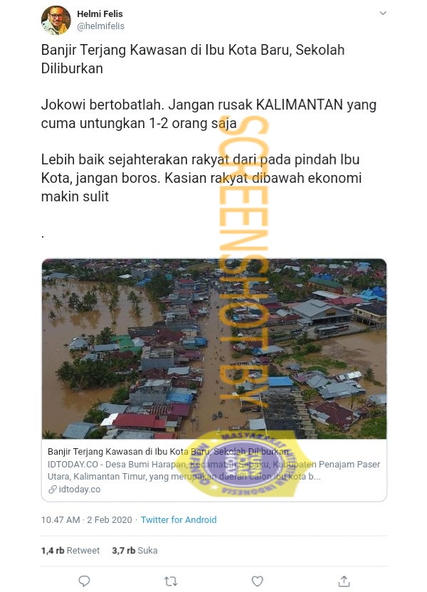Expand the tweet options chevron
The width and height of the screenshot is (427, 592).
383,14
